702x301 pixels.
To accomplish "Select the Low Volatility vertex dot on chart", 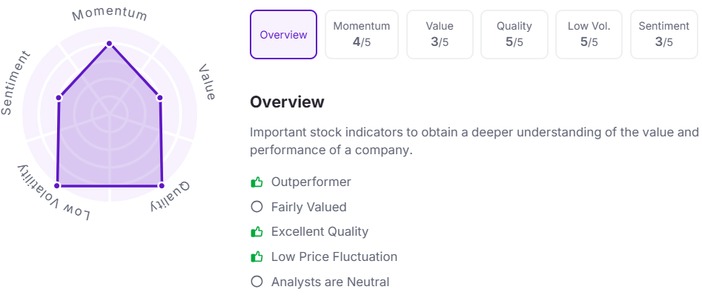I will (57, 185).
